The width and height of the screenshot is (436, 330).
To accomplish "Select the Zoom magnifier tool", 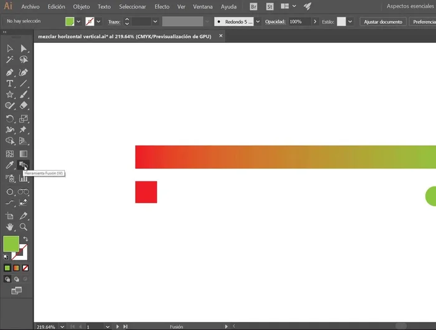I will pyautogui.click(x=23, y=227).
